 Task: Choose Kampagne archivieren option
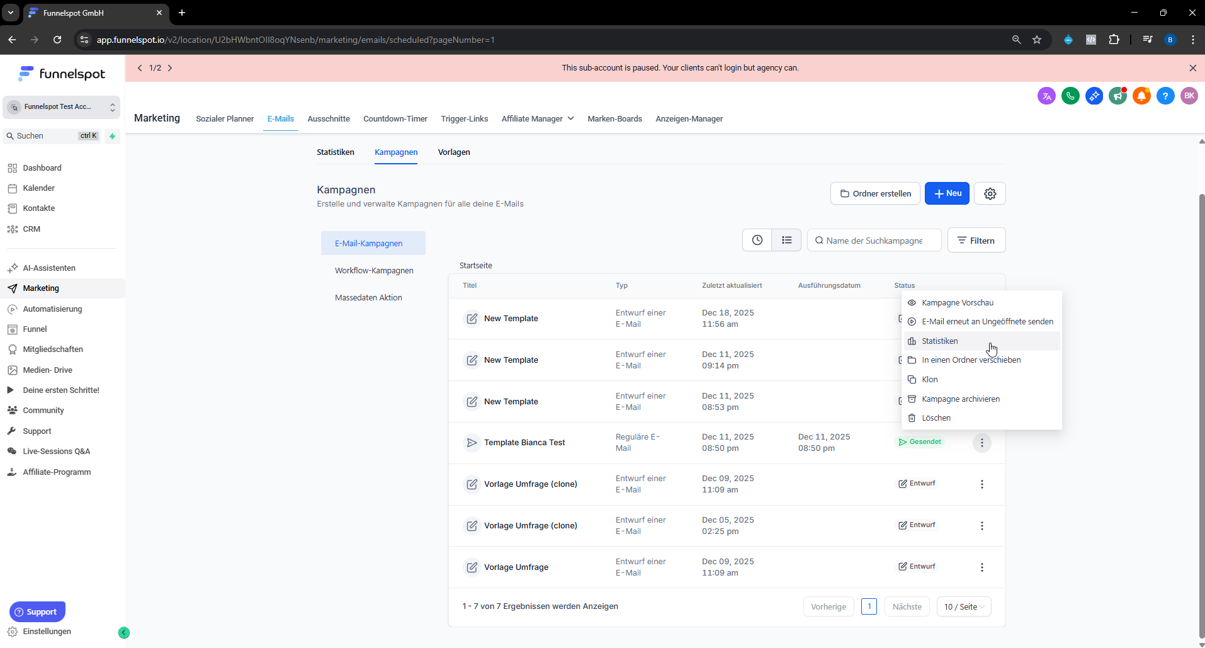pyautogui.click(x=982, y=399)
